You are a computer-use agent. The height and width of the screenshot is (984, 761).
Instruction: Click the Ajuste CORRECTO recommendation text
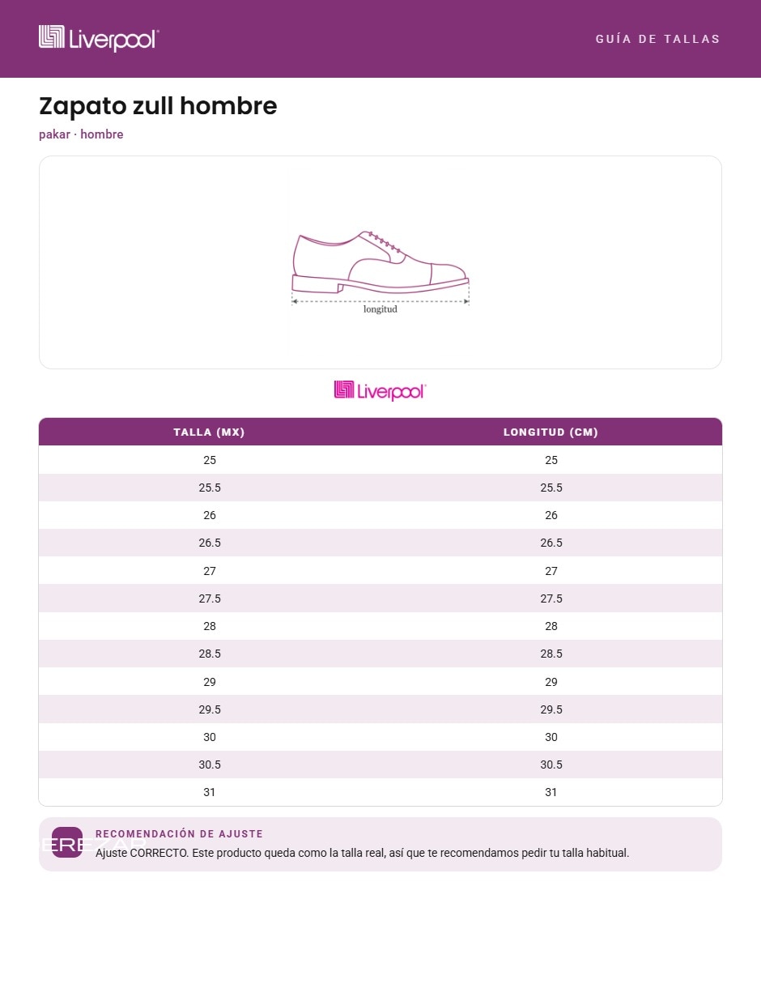(x=362, y=853)
